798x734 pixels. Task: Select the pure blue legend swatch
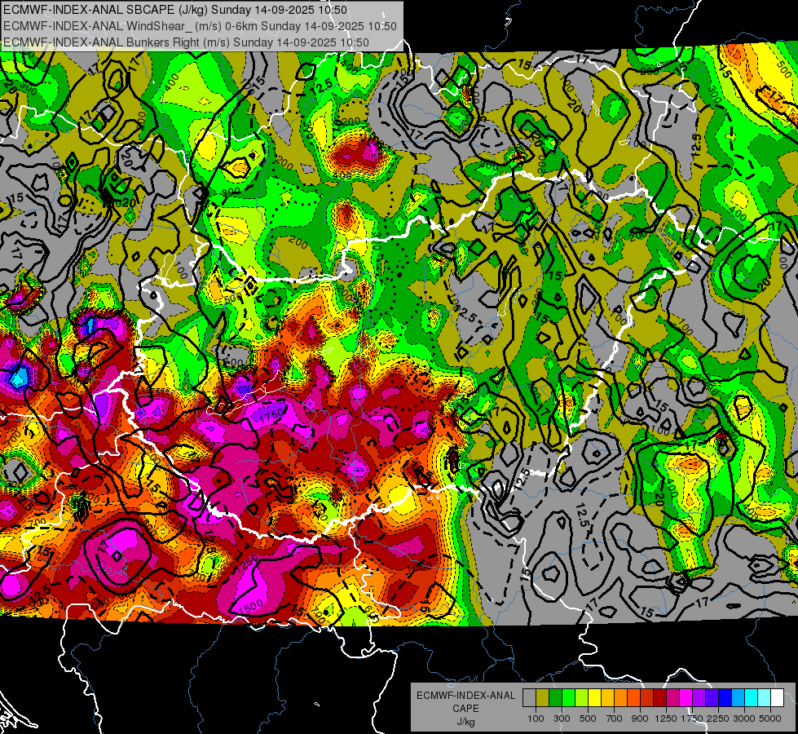(725, 698)
